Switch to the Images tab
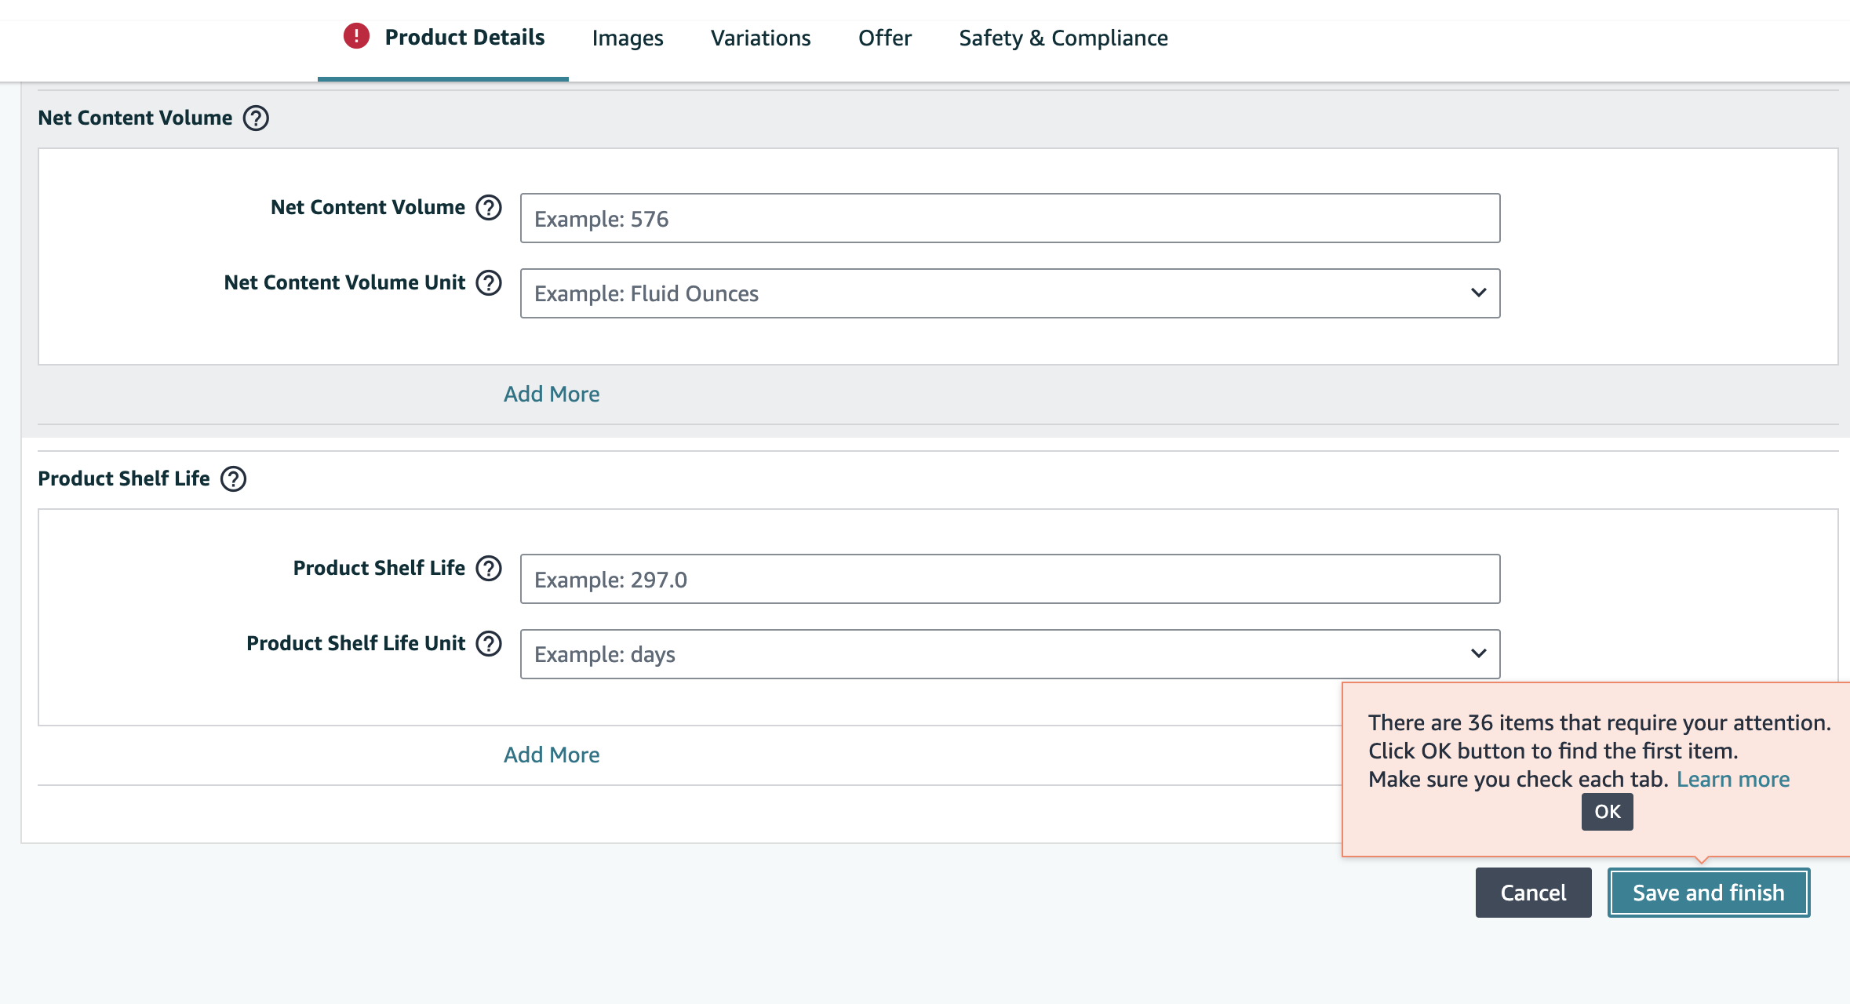The image size is (1850, 1004). click(x=628, y=38)
